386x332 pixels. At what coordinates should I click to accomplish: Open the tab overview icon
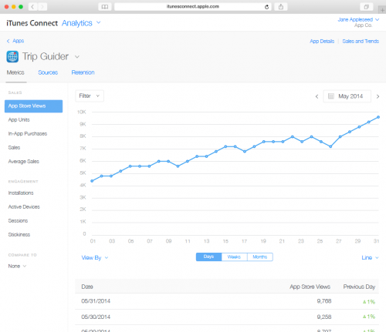point(366,7)
